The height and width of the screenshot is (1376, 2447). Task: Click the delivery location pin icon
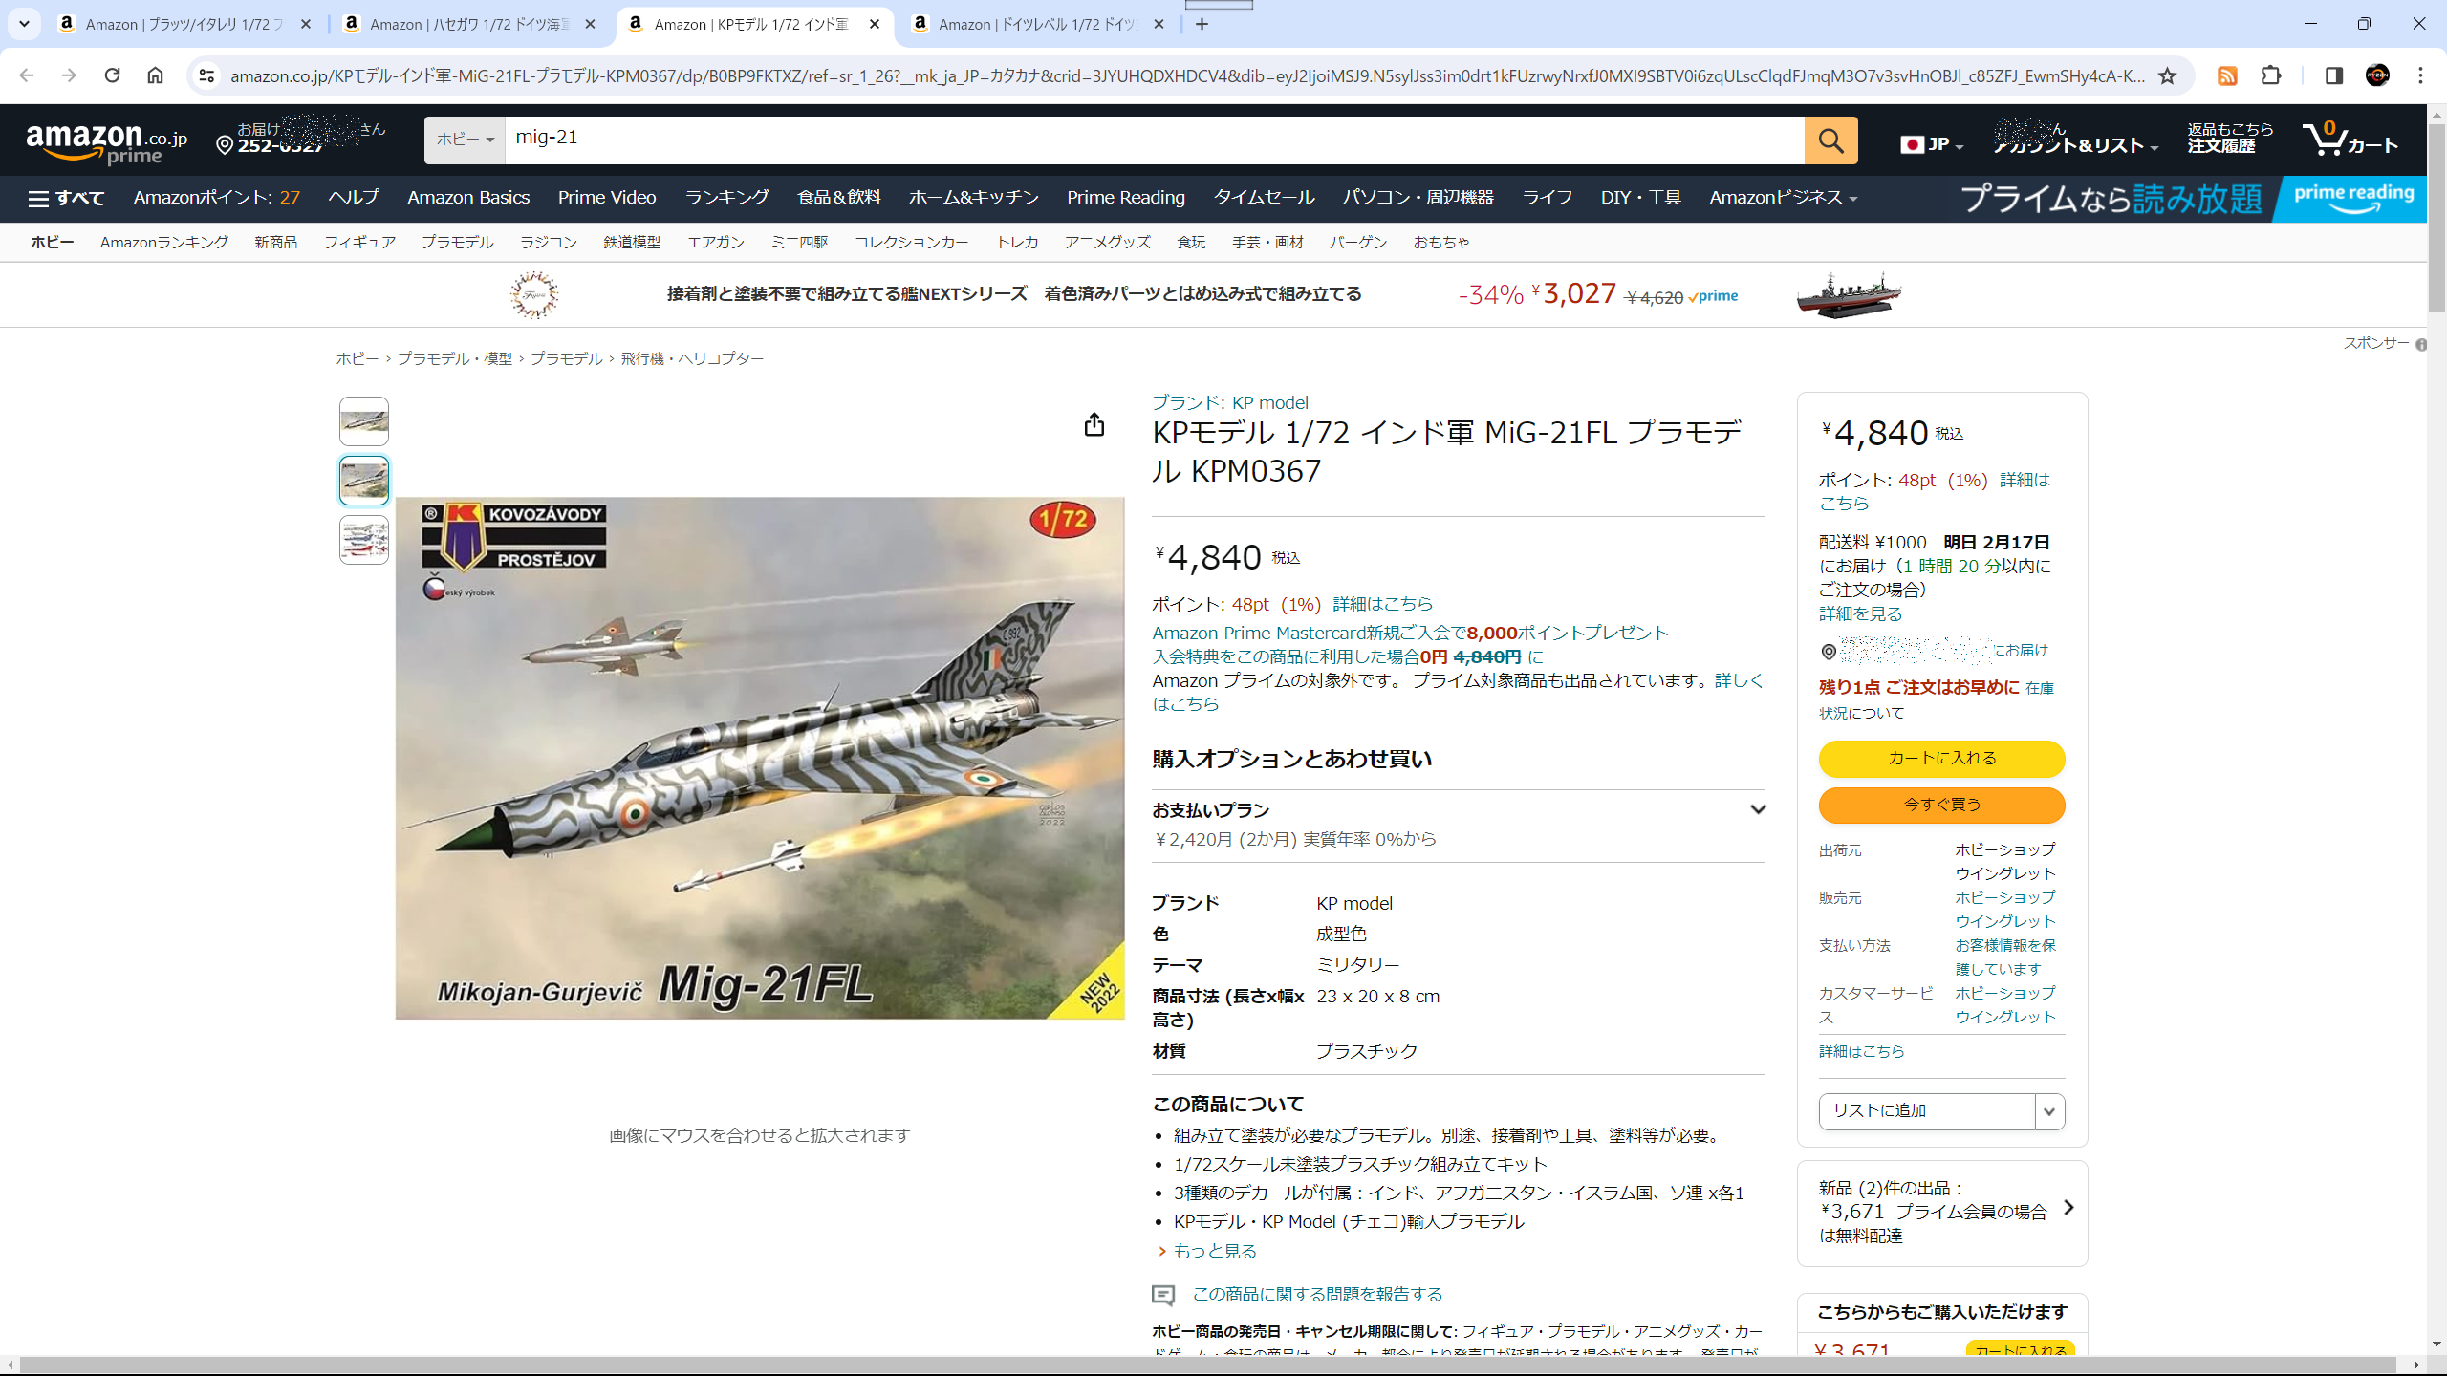coord(225,145)
